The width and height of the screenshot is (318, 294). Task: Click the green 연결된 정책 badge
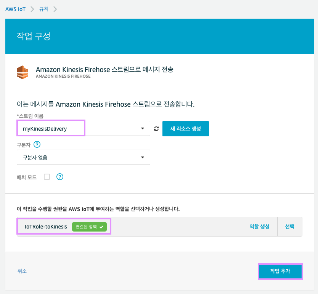[89, 227]
